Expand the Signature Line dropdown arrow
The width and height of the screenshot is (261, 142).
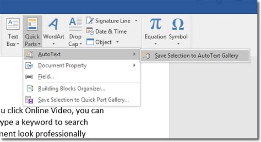coord(136,21)
